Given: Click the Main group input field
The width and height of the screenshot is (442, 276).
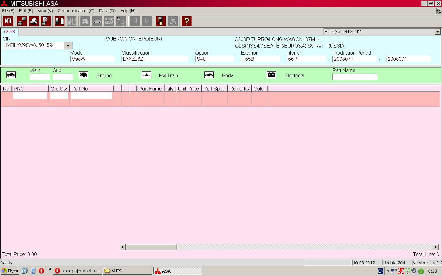Looking at the screenshot, I should click(x=40, y=77).
